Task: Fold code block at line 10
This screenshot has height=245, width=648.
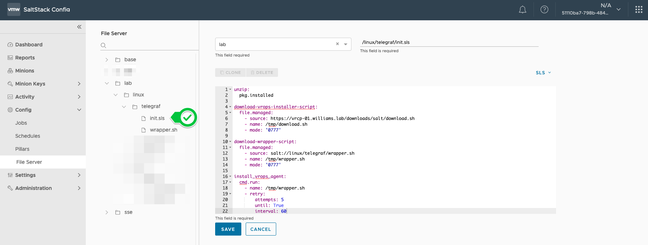Action: (x=230, y=142)
